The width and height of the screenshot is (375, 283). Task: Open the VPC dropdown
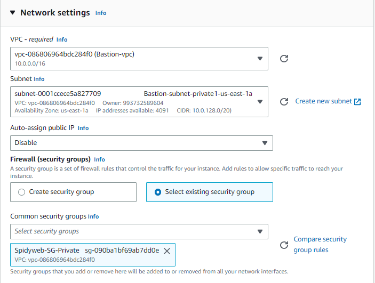point(139,59)
